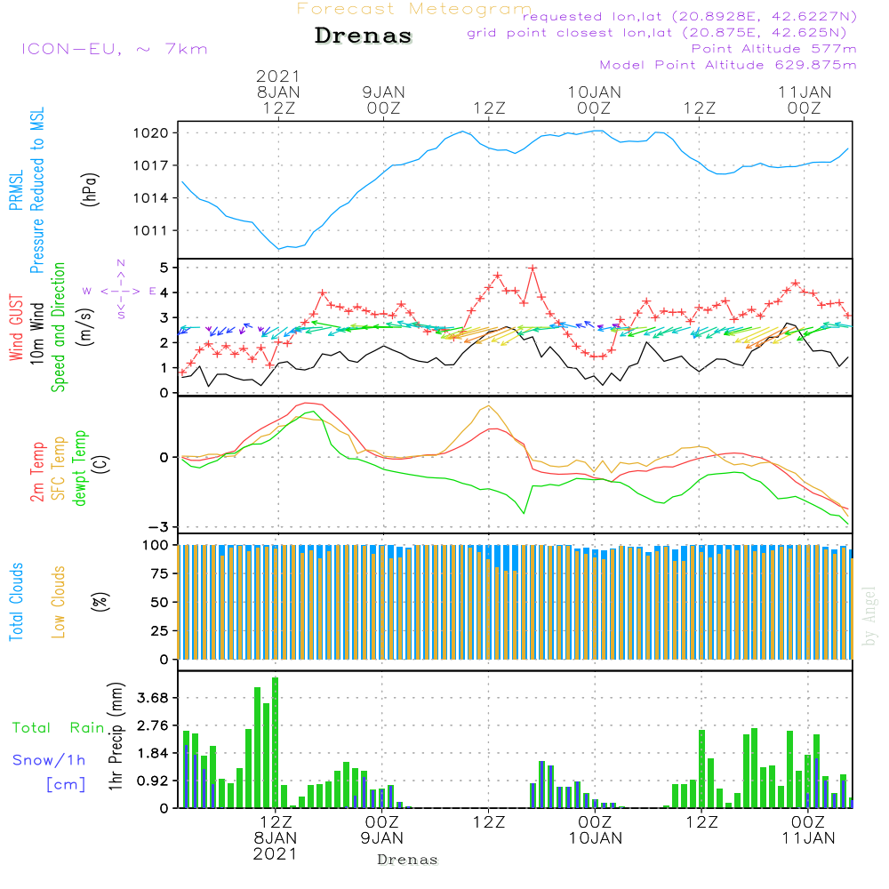The image size is (889, 889).
Task: Select the blue 'Snow/1h' legend label
Action: tap(49, 760)
